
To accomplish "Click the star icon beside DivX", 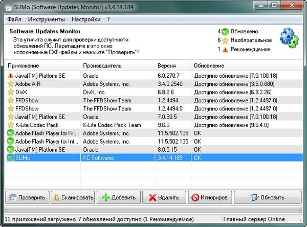I will pos(10,92).
